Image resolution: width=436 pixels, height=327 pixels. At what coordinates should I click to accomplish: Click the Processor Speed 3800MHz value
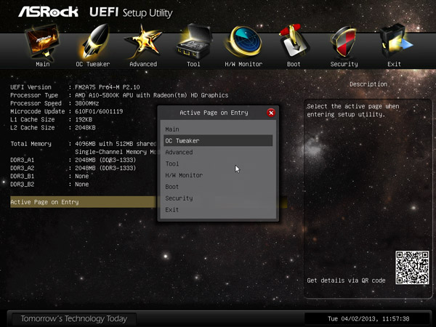pyautogui.click(x=87, y=103)
